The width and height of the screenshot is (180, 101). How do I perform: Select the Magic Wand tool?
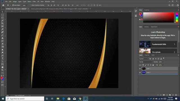[x=3, y=20]
